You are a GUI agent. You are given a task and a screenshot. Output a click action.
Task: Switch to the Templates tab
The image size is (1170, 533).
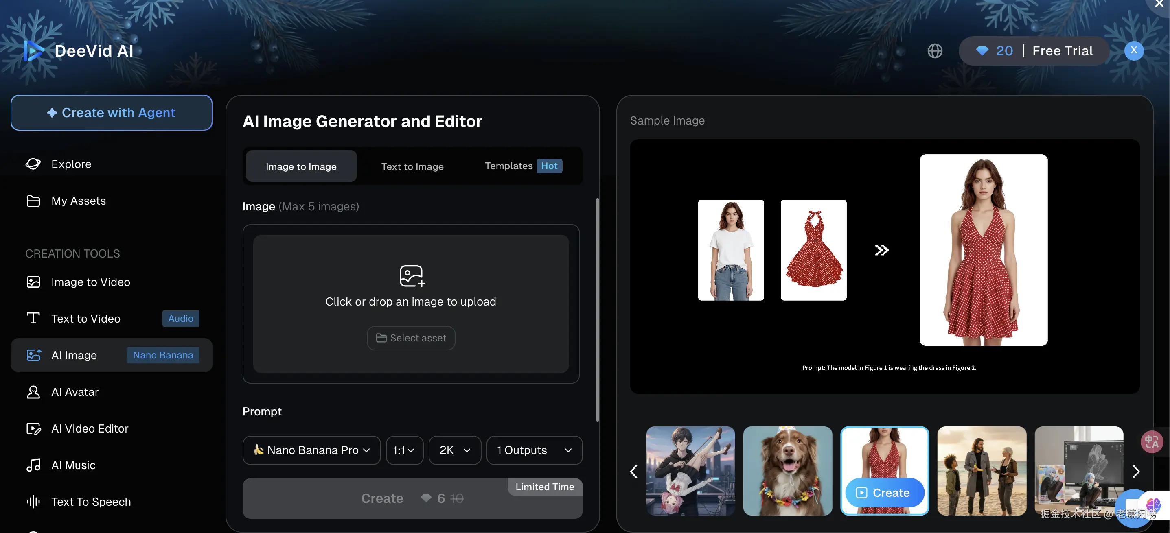click(523, 166)
